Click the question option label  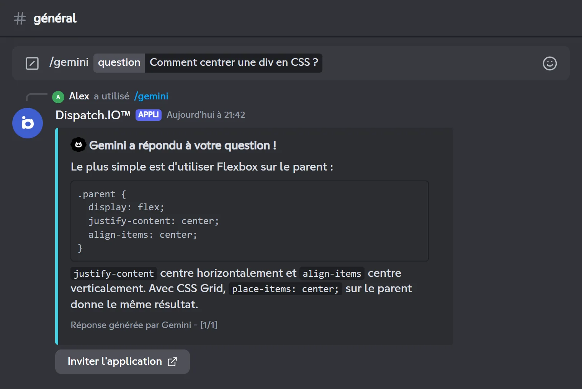pyautogui.click(x=119, y=63)
